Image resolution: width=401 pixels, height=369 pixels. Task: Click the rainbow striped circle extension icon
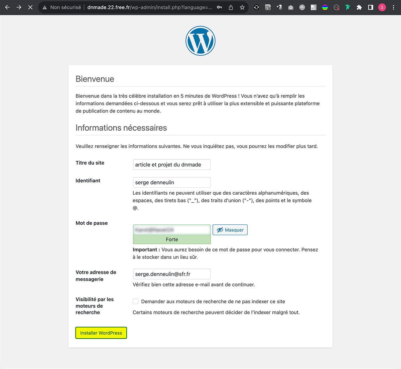(x=325, y=7)
